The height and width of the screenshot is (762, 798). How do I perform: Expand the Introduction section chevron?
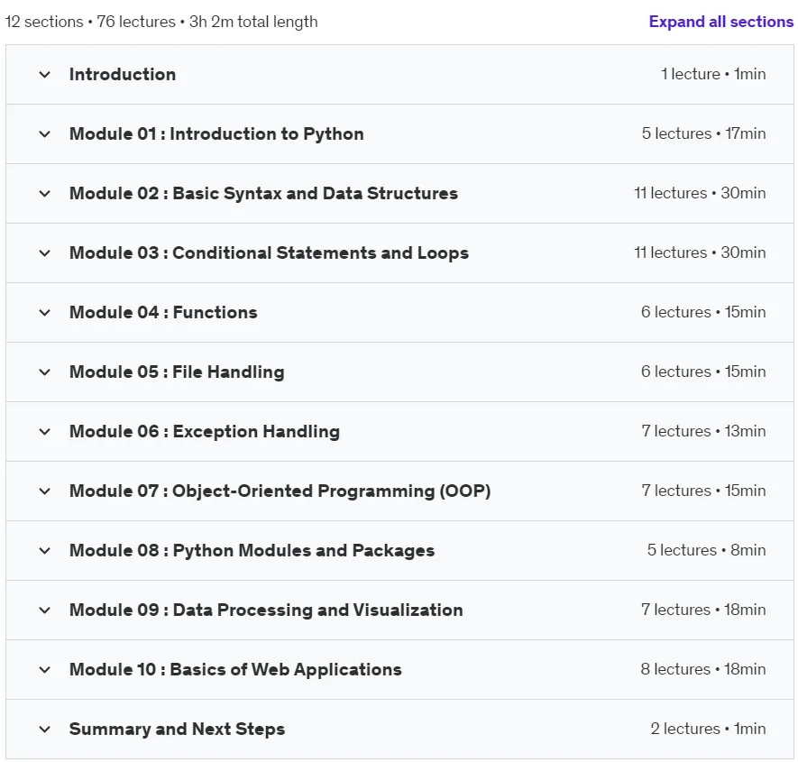[45, 75]
